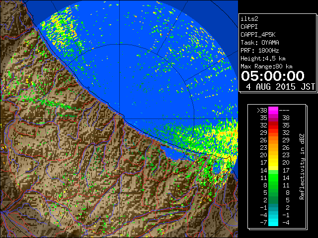Viewport: 318px width, 238px height.
Task: Click the 05:00:00 timestamp
Action: pos(273,76)
